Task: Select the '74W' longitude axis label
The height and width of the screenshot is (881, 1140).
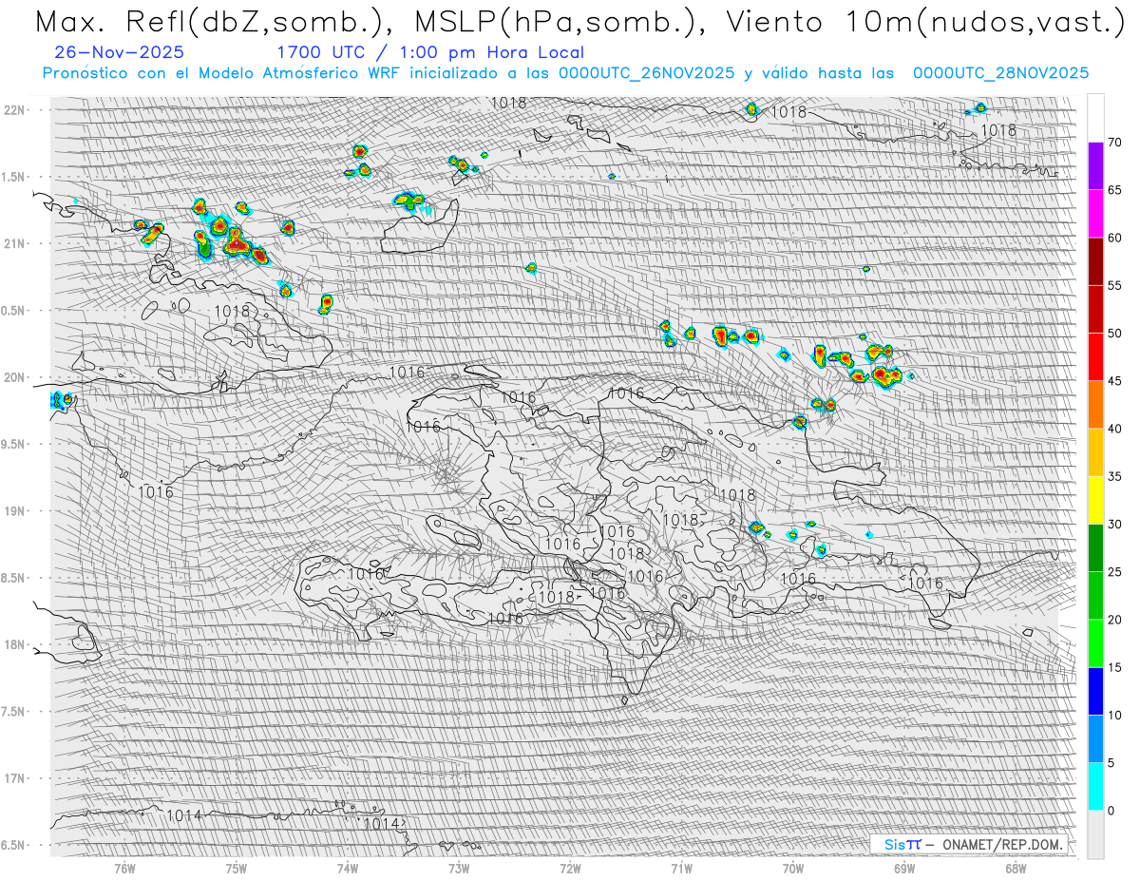Action: [348, 869]
